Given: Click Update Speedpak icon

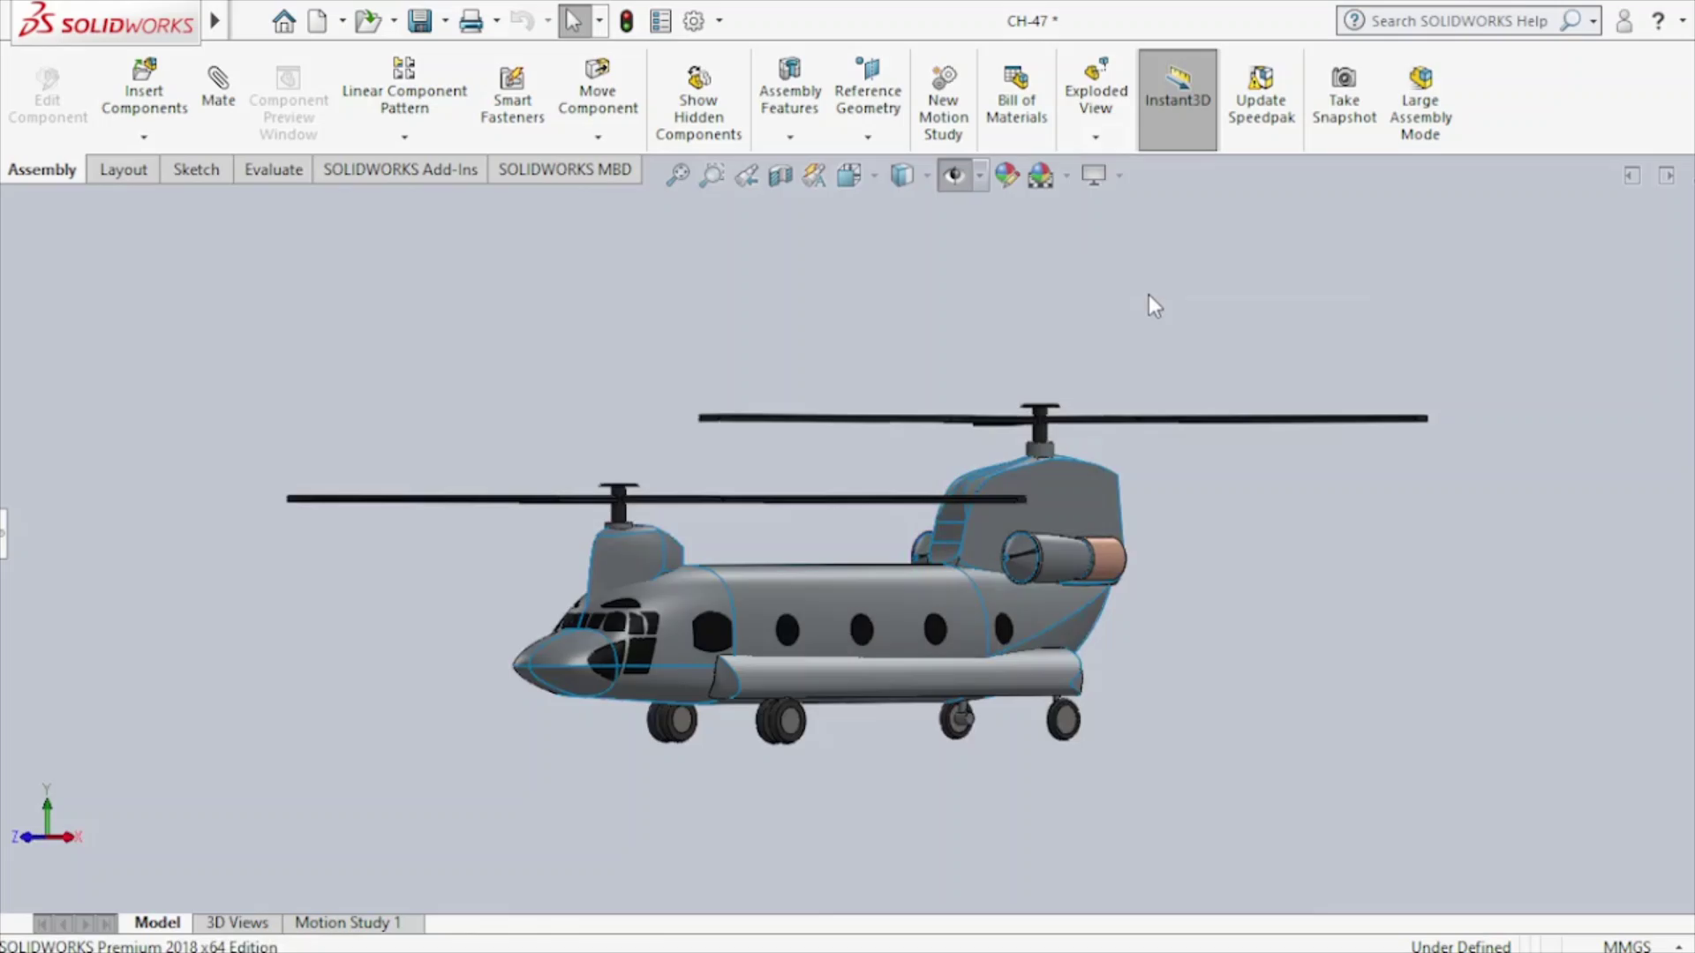Looking at the screenshot, I should pos(1261,79).
